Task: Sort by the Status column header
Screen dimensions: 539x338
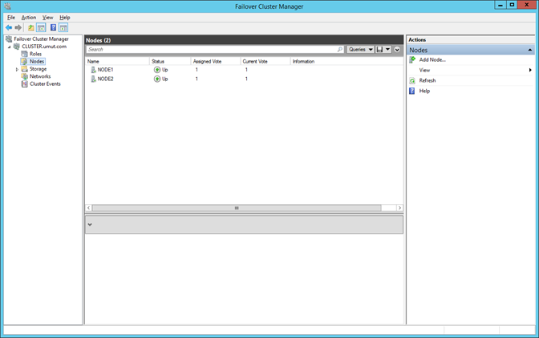Action: [170, 61]
